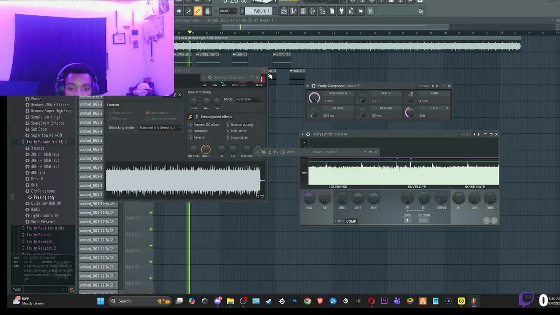Open the time stretching Mode dropdown
The height and width of the screenshot is (315, 560).
coord(249,99)
